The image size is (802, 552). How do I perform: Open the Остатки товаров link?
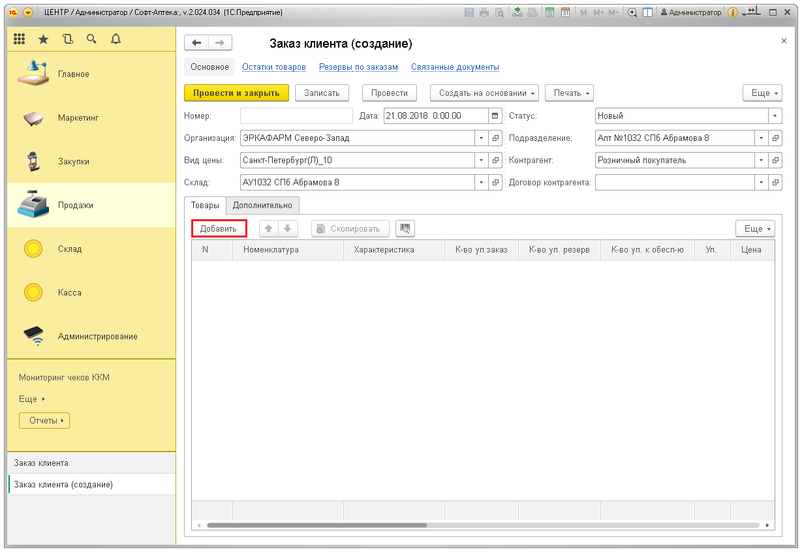pos(273,67)
